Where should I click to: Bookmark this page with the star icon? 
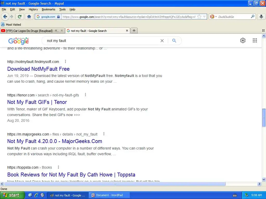coord(199,17)
